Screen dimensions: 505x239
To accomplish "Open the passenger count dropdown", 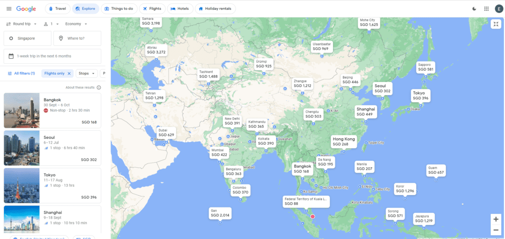I will click(52, 24).
